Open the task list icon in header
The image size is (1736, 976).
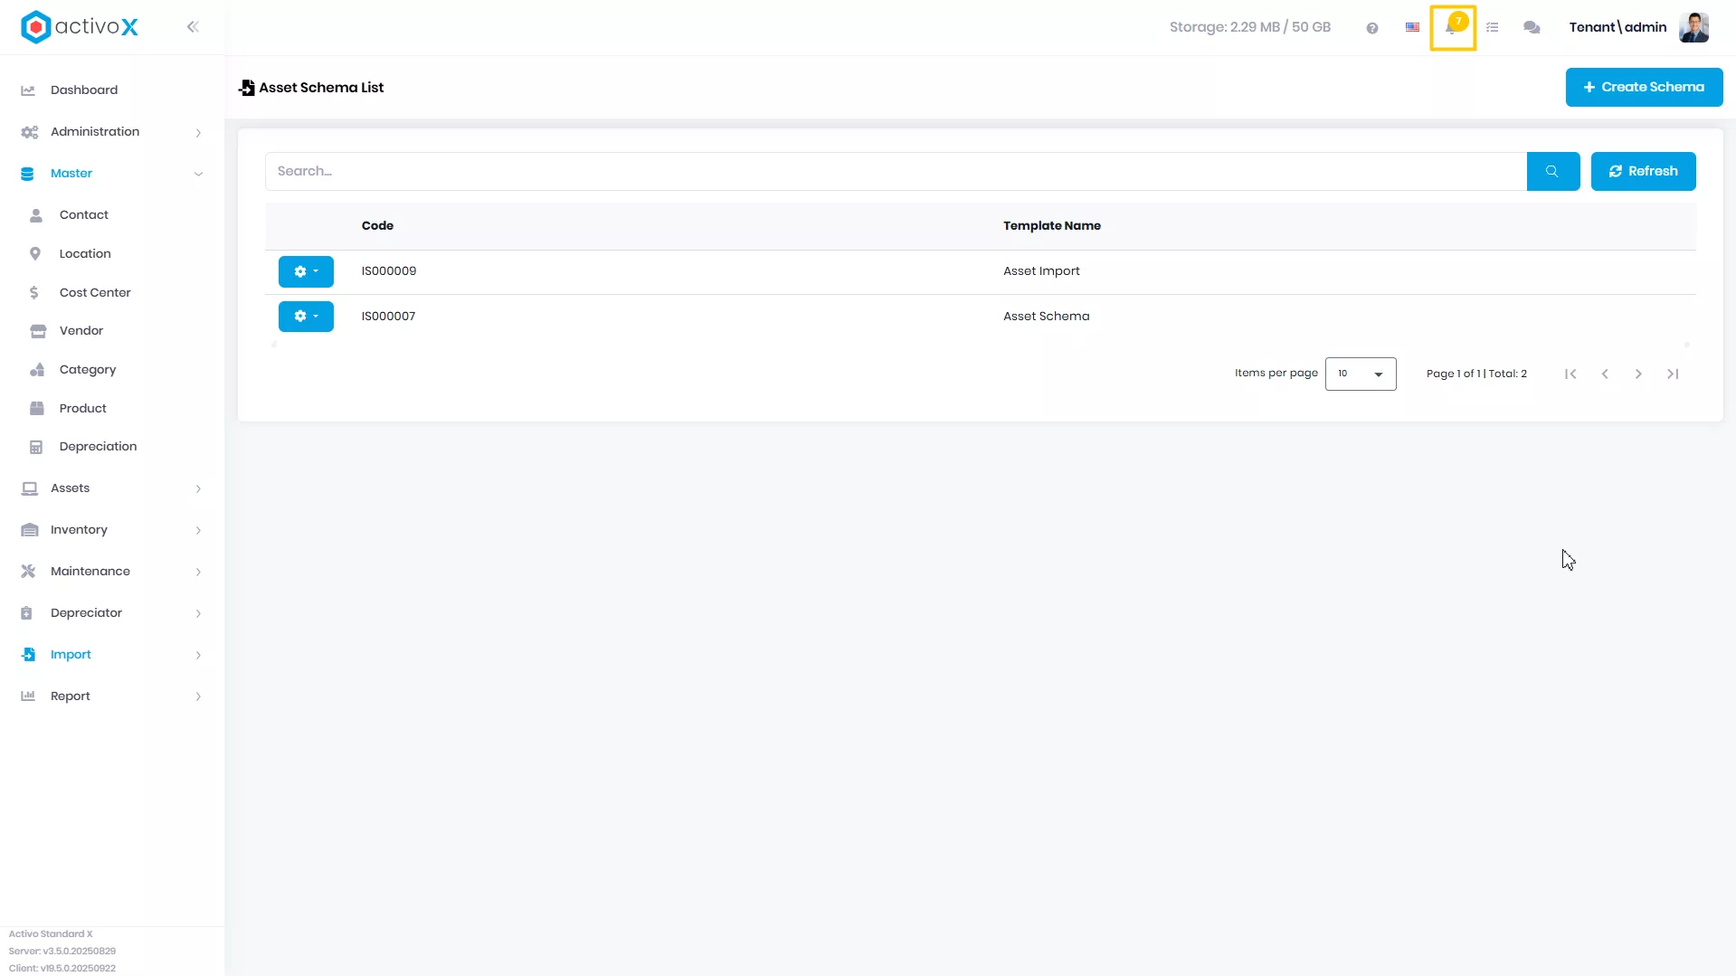pyautogui.click(x=1493, y=27)
